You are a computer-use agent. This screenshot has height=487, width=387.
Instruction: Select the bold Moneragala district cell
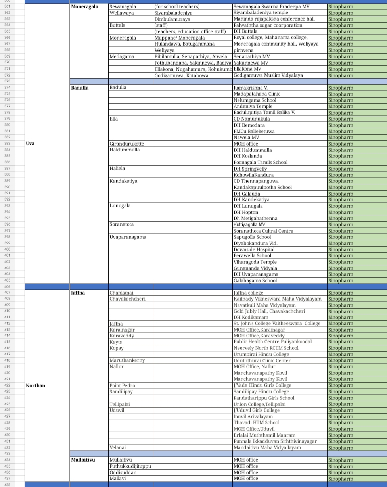[89, 41]
